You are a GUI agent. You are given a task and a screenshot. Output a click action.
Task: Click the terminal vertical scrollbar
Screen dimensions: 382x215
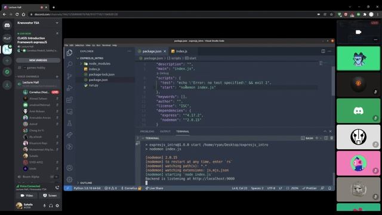click(x=333, y=179)
